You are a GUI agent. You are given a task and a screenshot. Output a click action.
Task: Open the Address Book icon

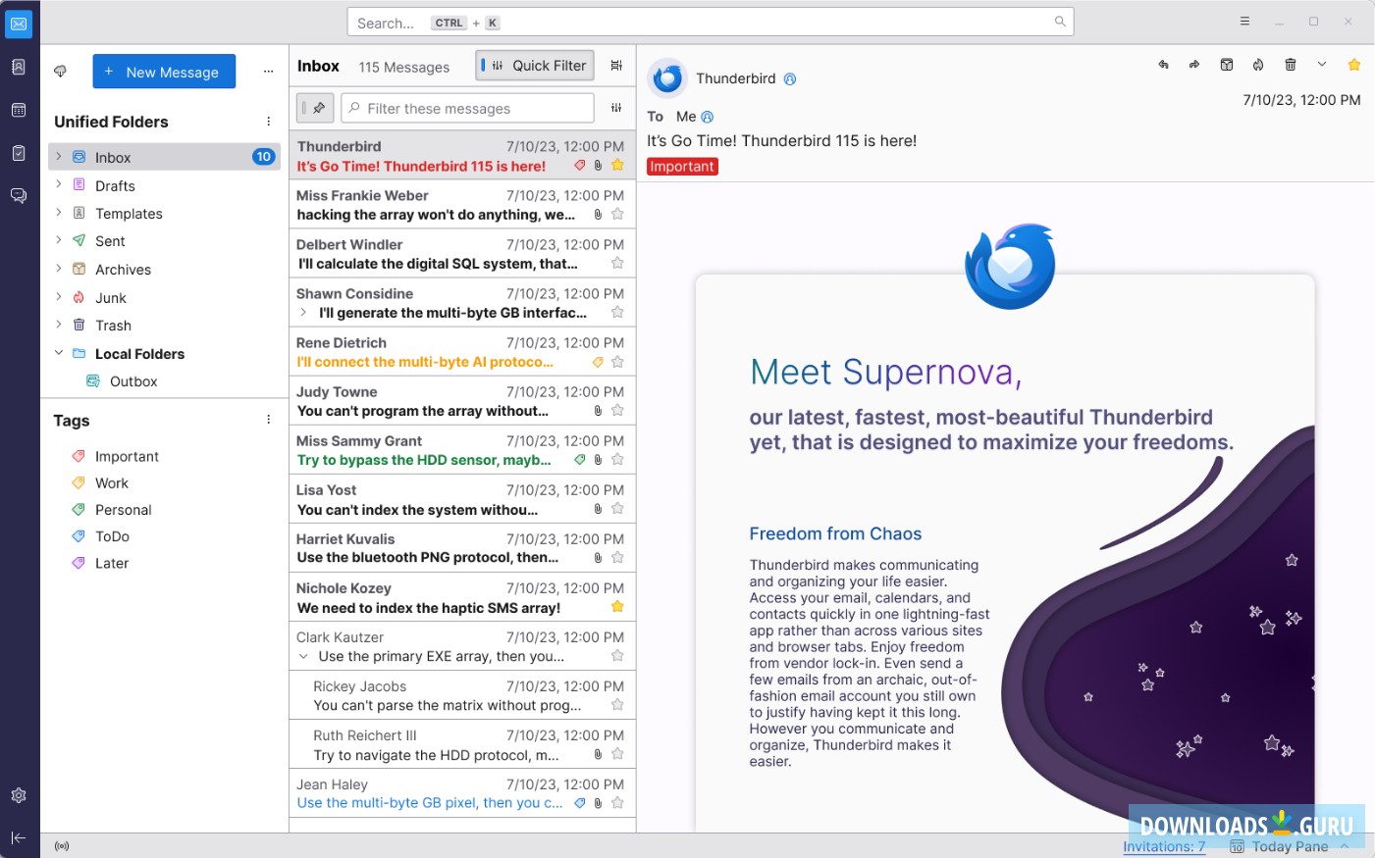click(19, 67)
